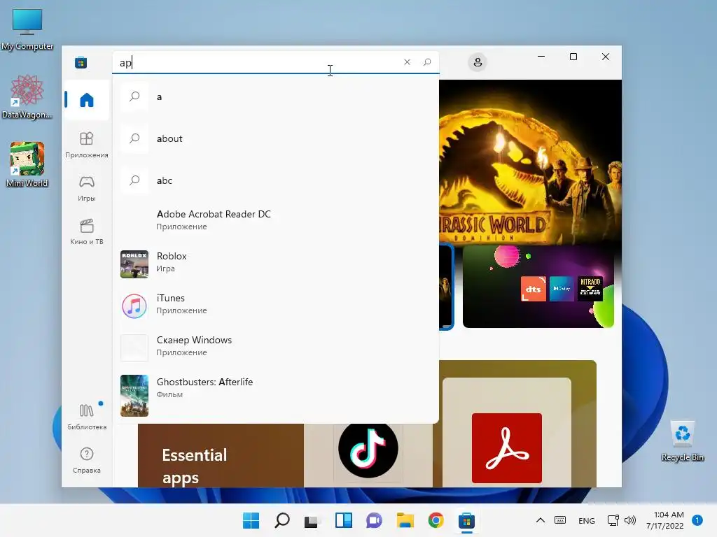Clear the search box with X icon
This screenshot has width=717, height=537.
coord(407,62)
